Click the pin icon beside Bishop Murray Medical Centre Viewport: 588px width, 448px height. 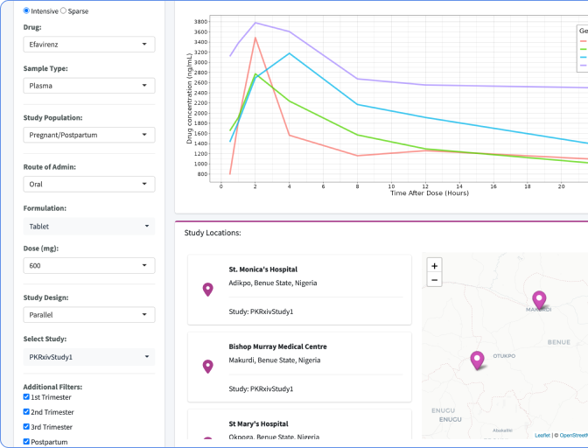[x=207, y=367]
